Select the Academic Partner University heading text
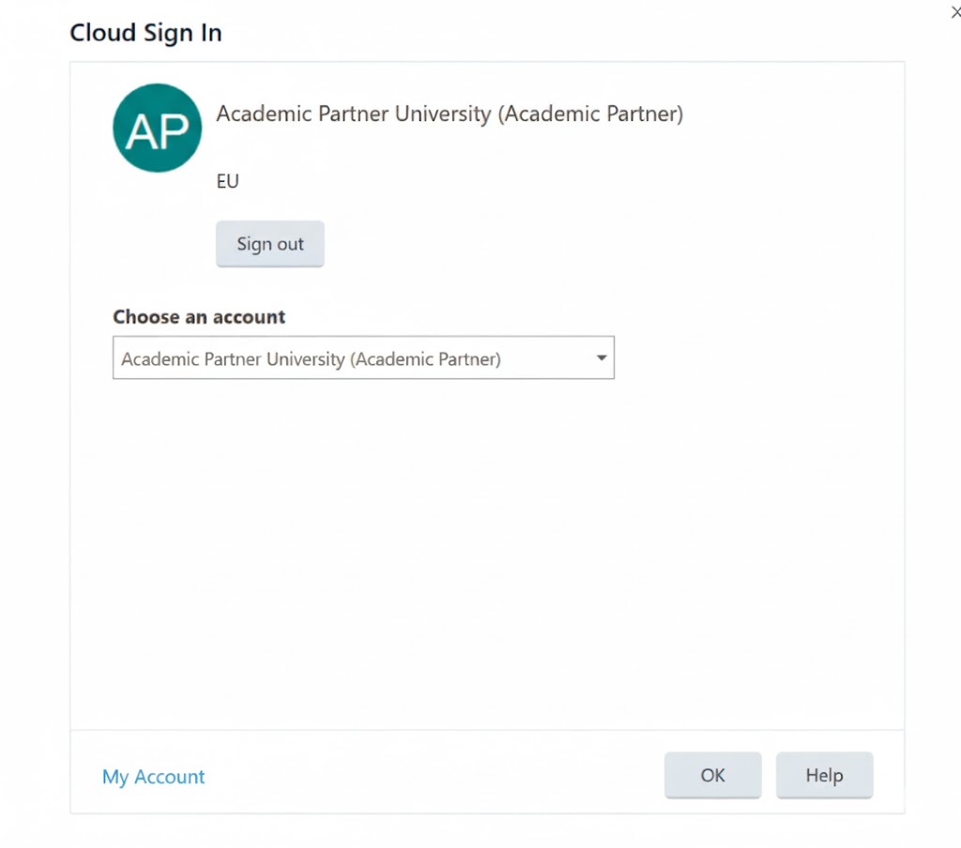961x848 pixels. (450, 114)
